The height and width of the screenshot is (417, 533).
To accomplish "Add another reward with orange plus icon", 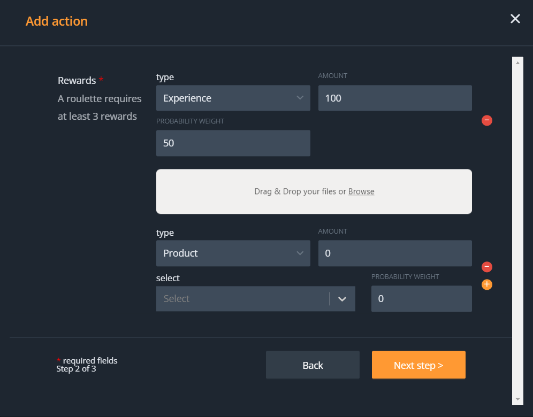I will [487, 284].
